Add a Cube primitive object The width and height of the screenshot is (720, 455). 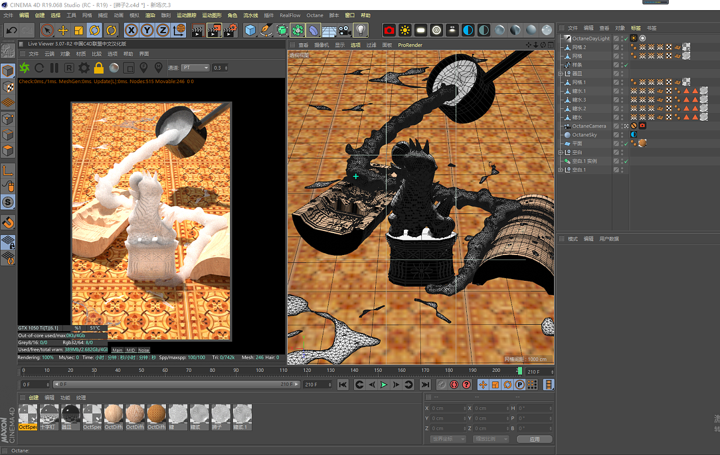click(250, 30)
